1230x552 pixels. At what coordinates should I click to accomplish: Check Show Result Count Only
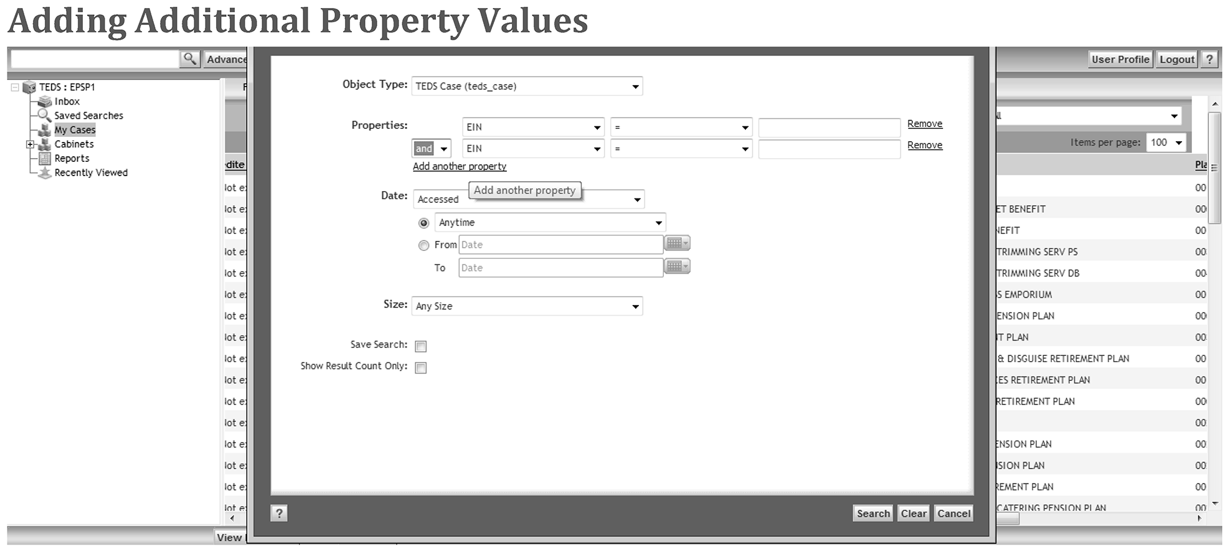(421, 368)
